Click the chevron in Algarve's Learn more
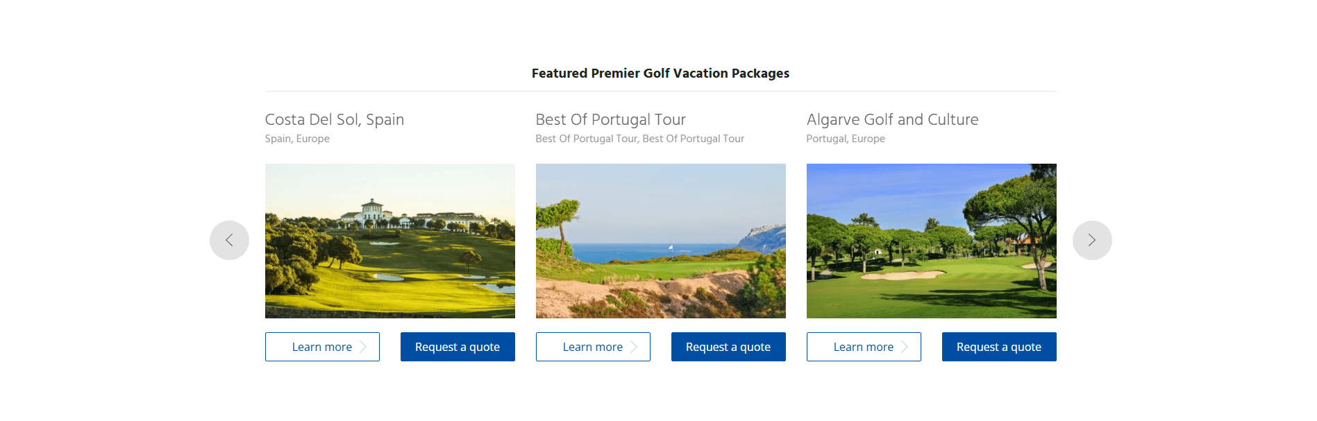Image resolution: width=1317 pixels, height=421 pixels. (x=905, y=347)
